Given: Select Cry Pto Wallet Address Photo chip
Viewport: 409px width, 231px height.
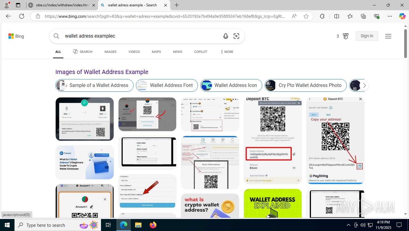Looking at the screenshot, I should [x=306, y=85].
